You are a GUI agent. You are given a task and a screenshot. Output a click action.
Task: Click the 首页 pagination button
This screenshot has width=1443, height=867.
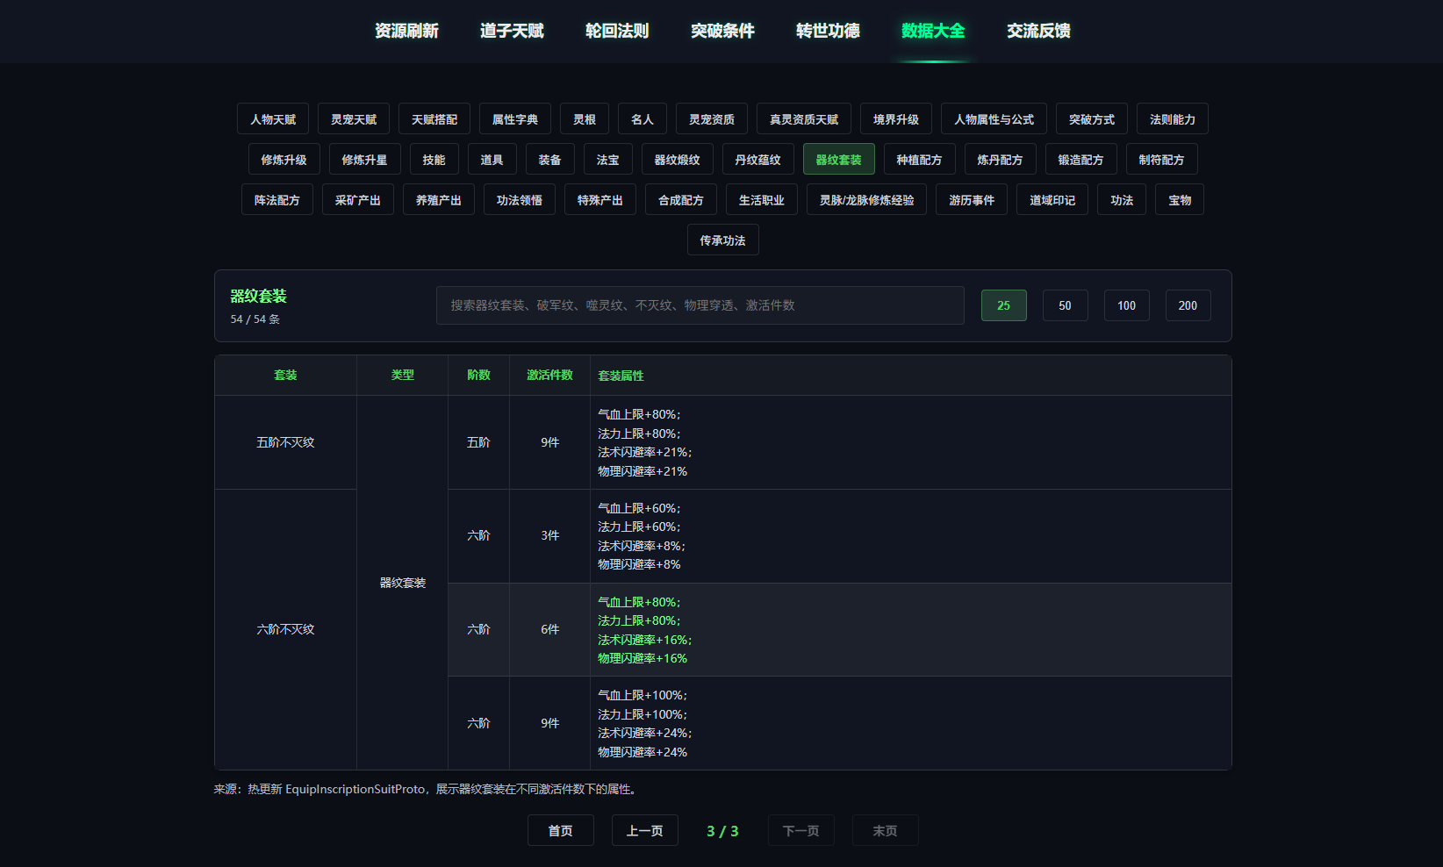click(x=561, y=831)
